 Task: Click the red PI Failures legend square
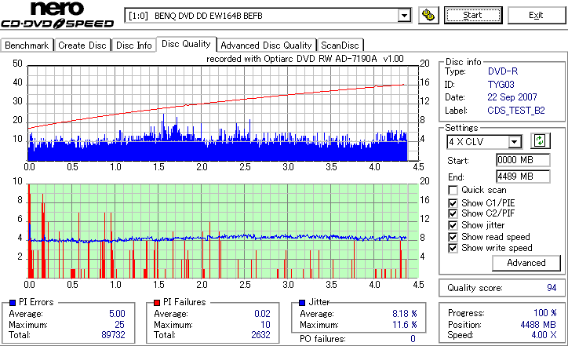[157, 303]
